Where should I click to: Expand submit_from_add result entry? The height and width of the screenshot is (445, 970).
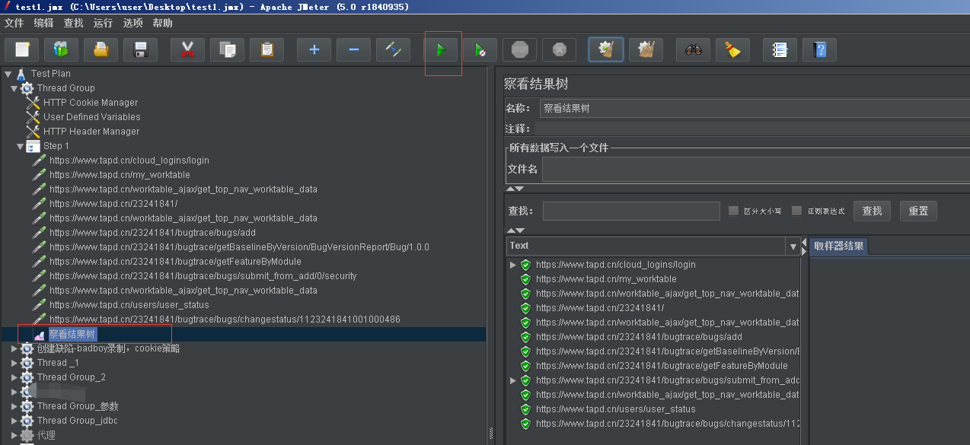pyautogui.click(x=512, y=380)
